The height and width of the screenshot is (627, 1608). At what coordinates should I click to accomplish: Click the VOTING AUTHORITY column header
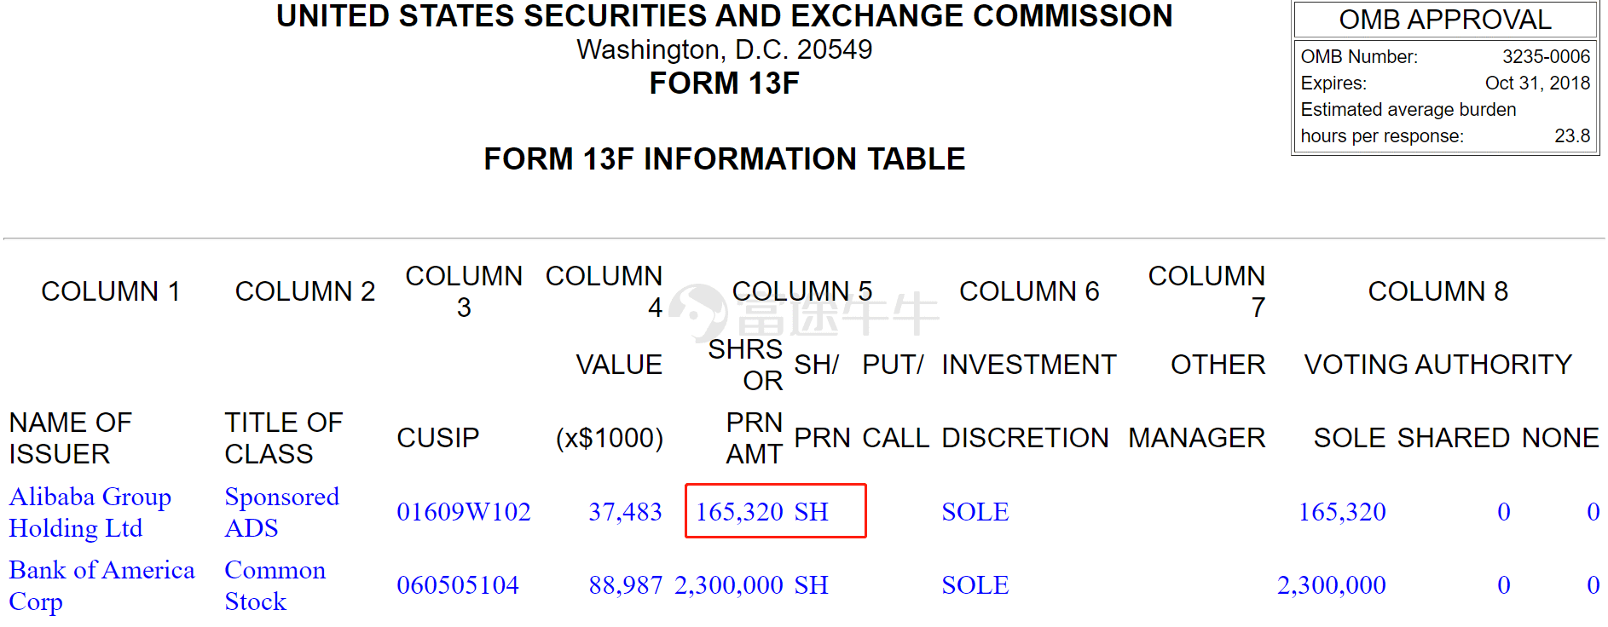click(1437, 365)
